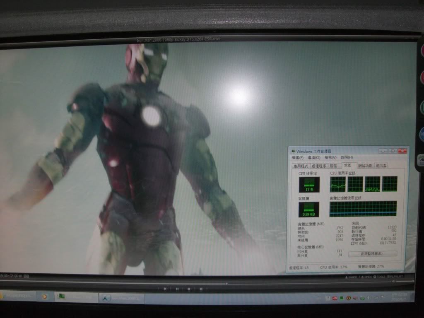Switch to the 使用者 tab
This screenshot has width=424, height=318.
click(381, 166)
